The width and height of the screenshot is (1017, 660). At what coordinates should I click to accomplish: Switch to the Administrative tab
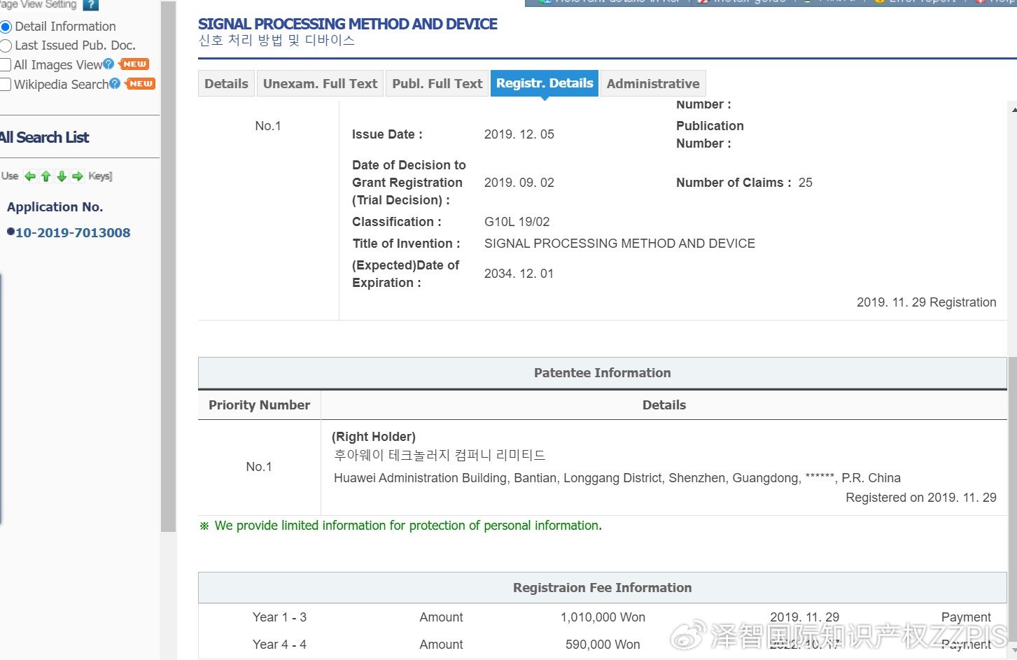(x=653, y=83)
